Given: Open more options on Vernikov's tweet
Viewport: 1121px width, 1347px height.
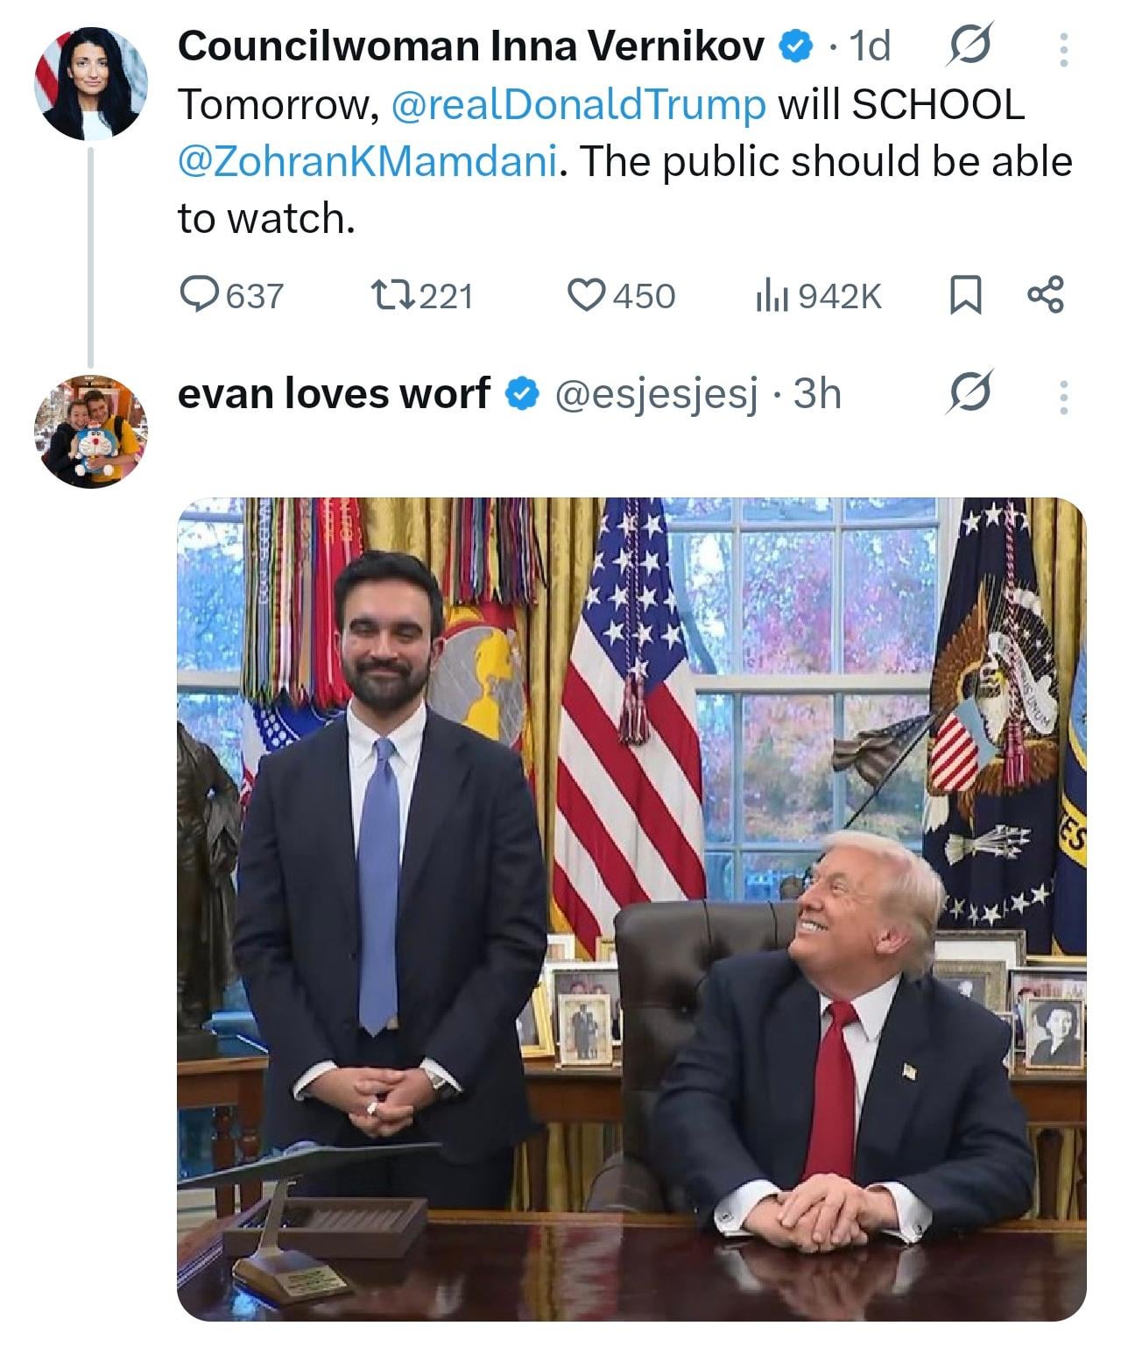Looking at the screenshot, I should pos(1063,49).
